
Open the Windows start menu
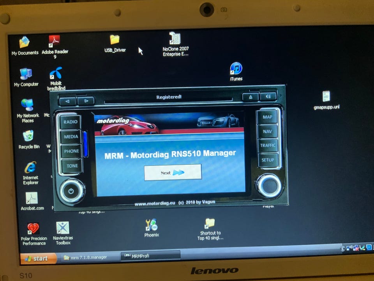pyautogui.click(x=38, y=258)
